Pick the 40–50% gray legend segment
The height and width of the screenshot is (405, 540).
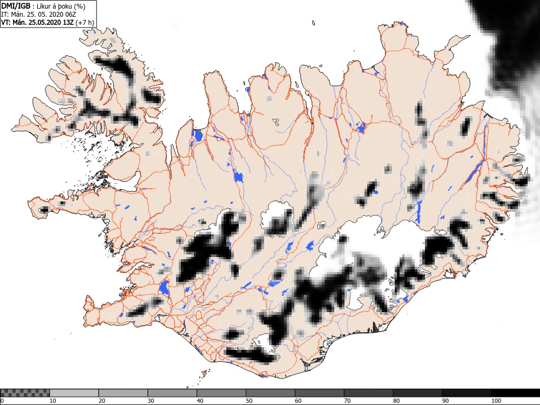221,393
